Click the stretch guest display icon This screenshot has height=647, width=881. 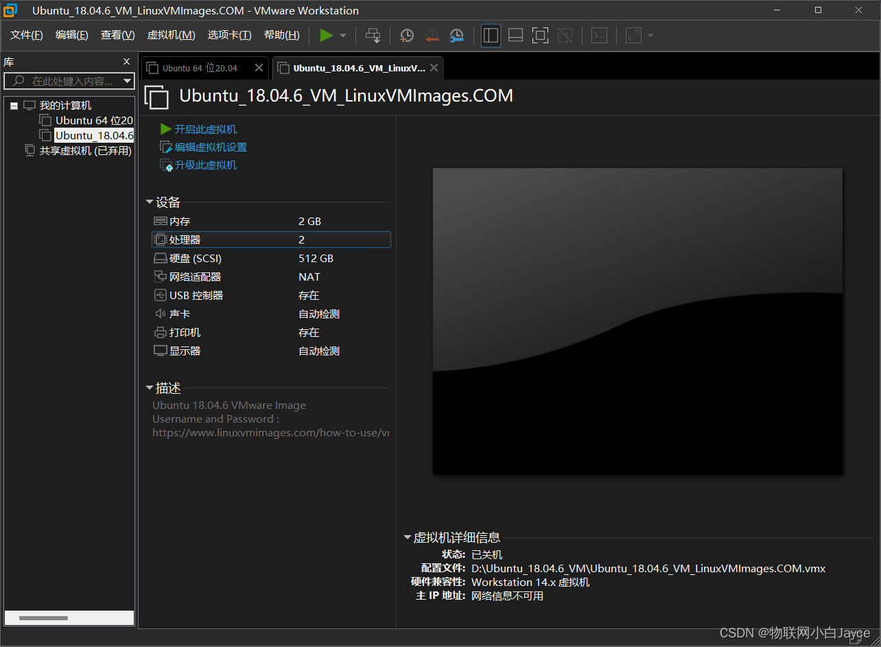633,36
